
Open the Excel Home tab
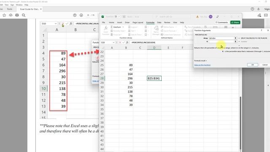[111, 22]
